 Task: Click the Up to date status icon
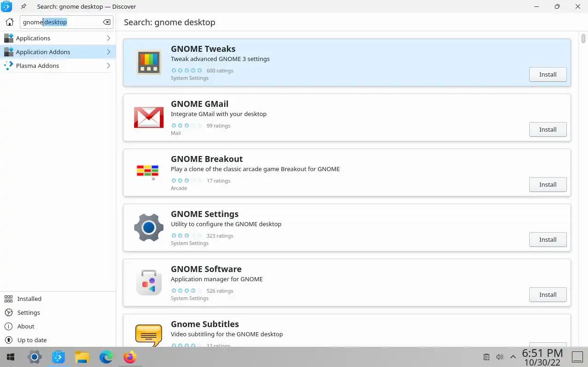coord(8,340)
